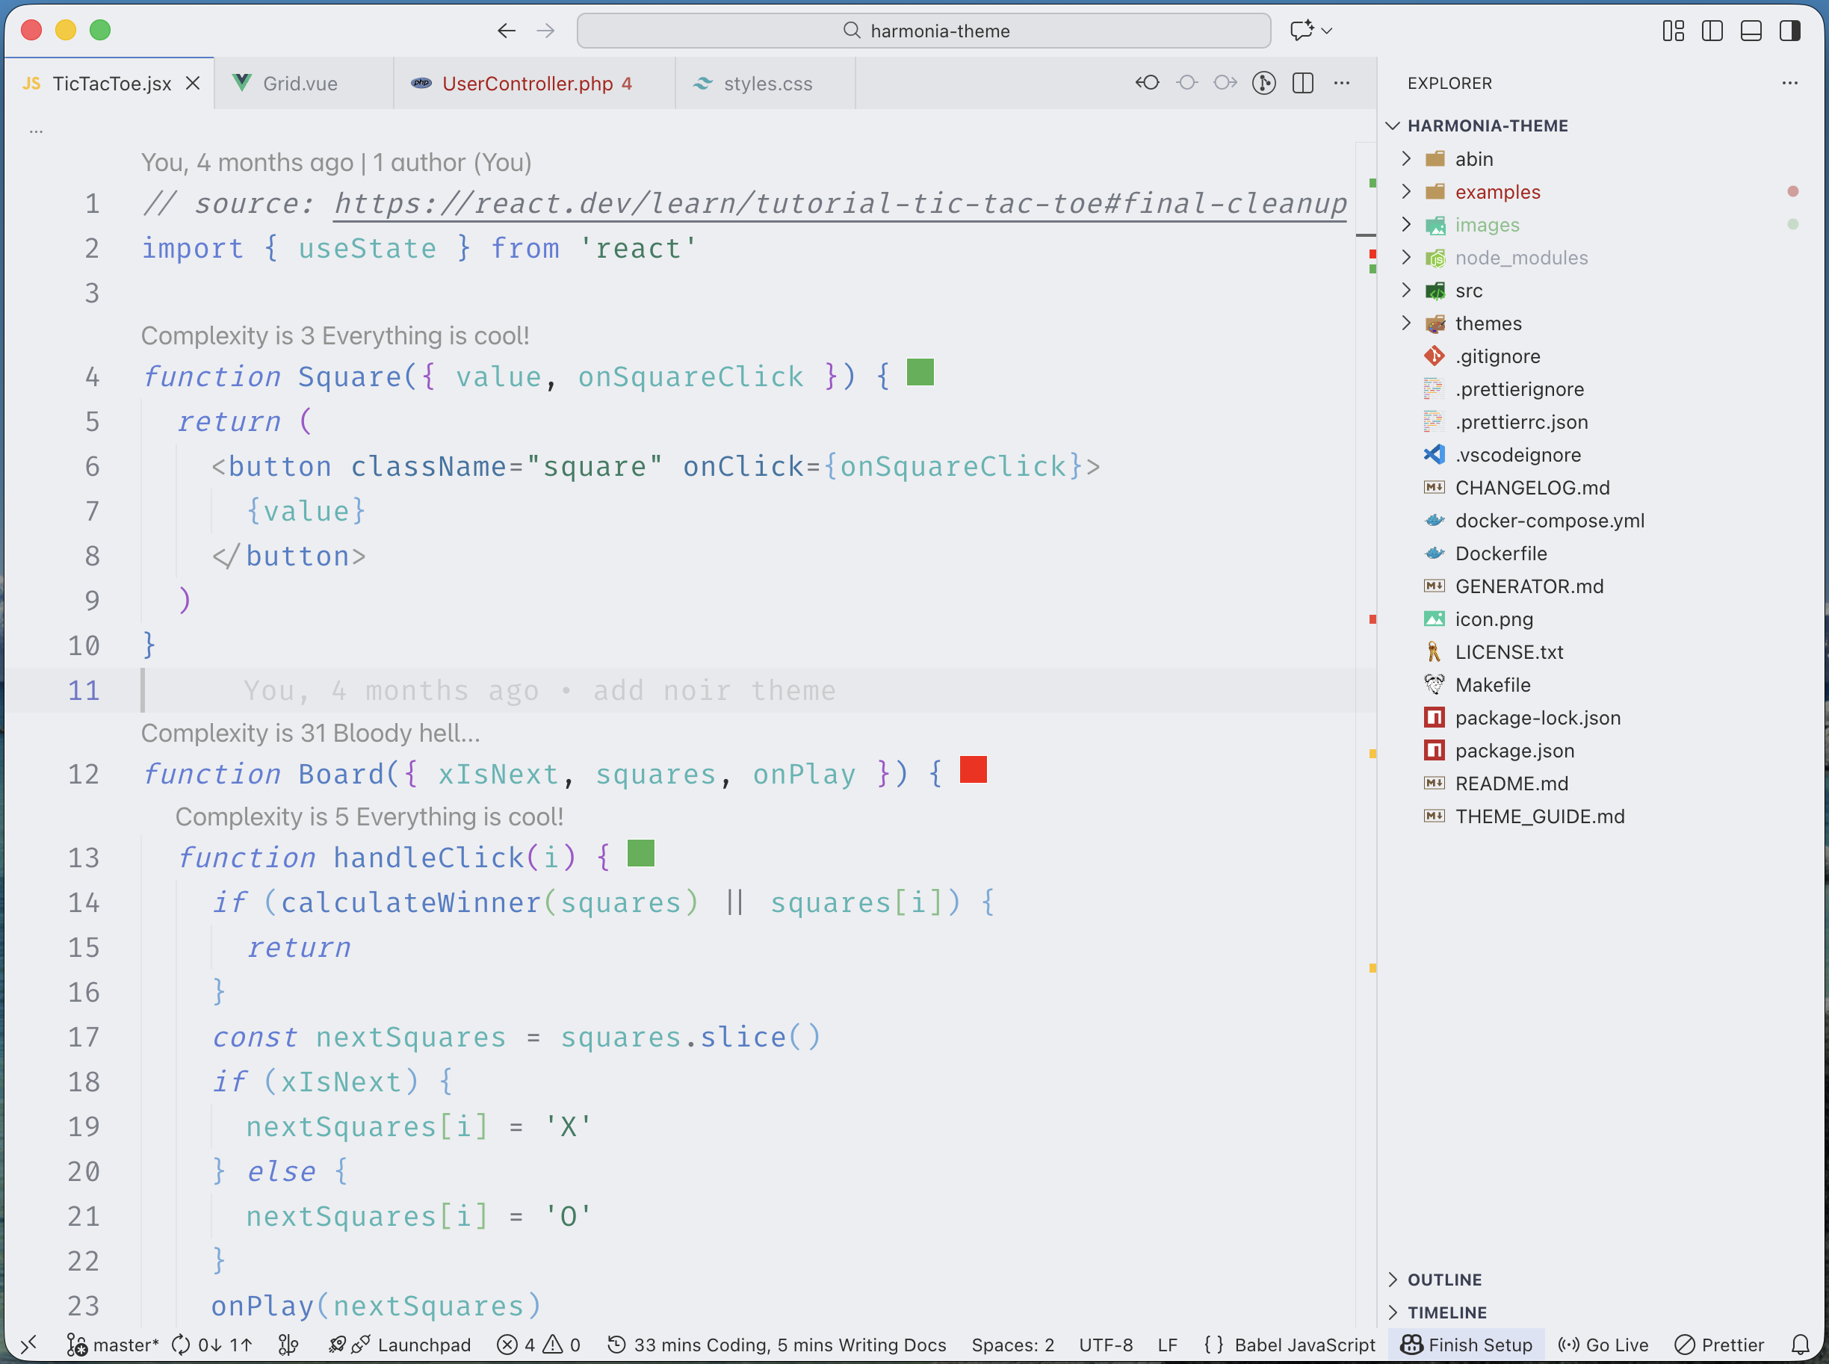
Task: Toggle the panel visibility layout button
Action: point(1751,31)
